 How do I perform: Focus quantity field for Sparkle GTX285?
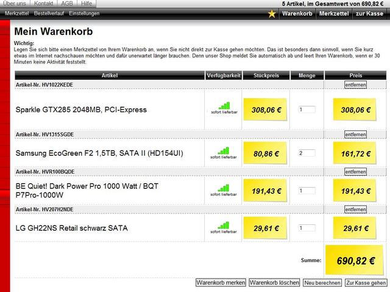point(307,110)
